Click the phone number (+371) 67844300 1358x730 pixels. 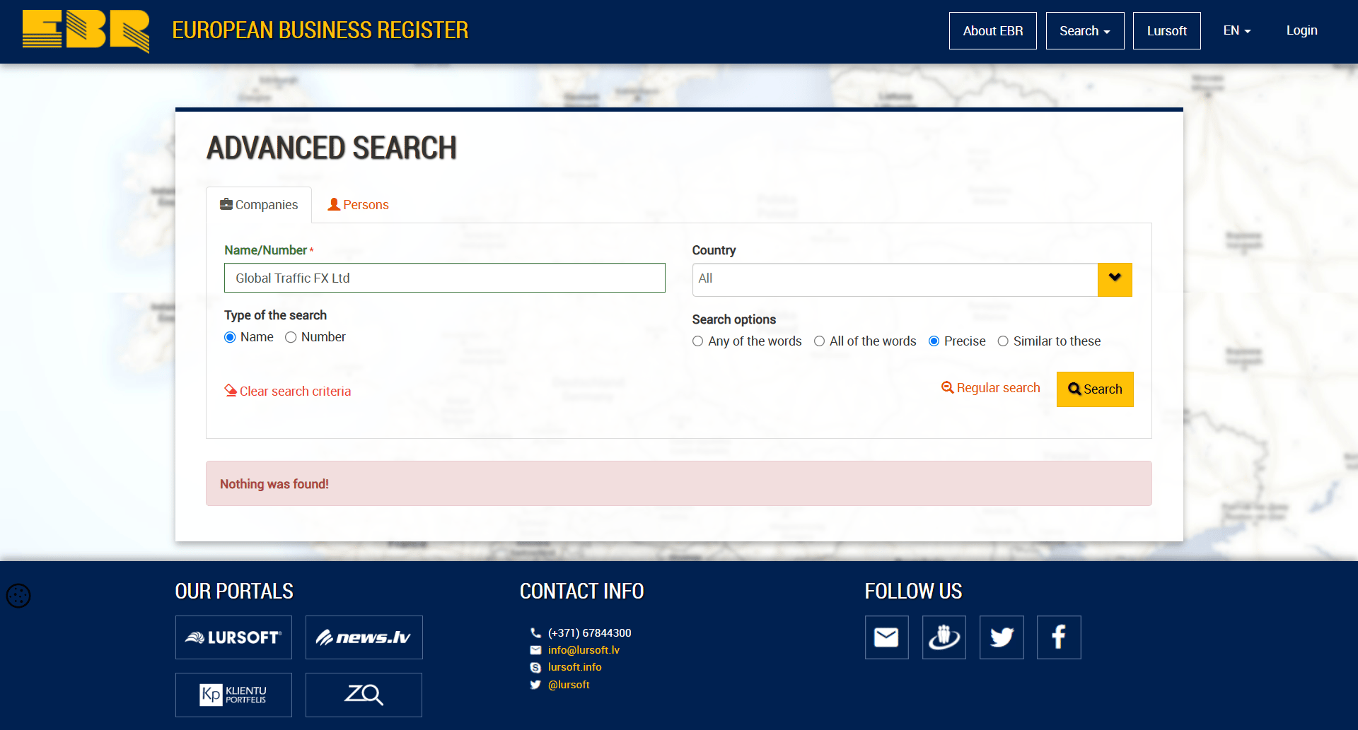click(x=589, y=633)
